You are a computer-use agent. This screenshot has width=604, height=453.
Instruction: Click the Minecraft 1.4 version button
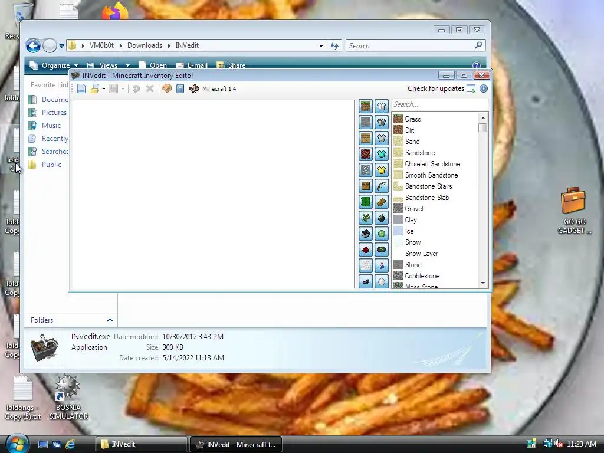click(212, 88)
